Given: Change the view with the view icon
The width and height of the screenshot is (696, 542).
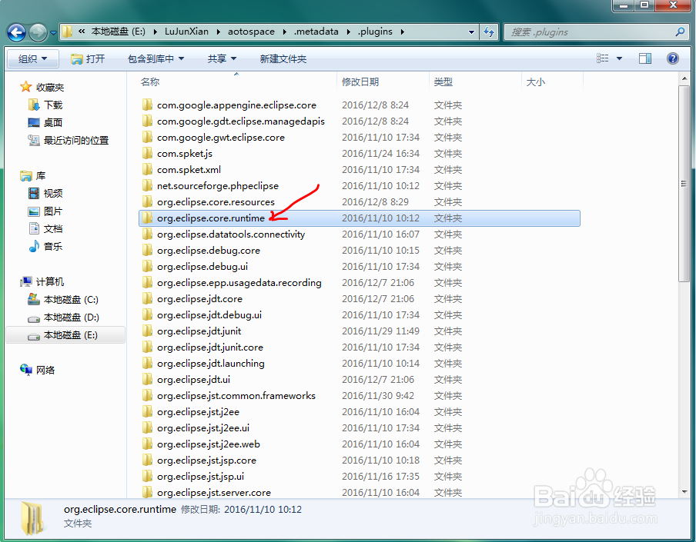Looking at the screenshot, I should [x=602, y=58].
